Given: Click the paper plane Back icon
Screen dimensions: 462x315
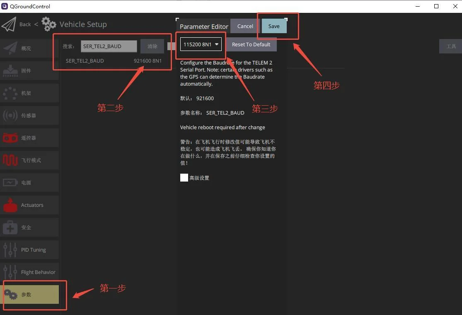Looking at the screenshot, I should pos(9,24).
